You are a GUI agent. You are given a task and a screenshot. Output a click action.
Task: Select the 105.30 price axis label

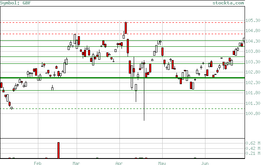[x=253, y=20]
